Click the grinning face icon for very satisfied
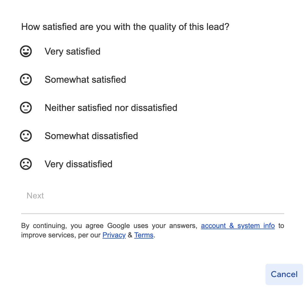Image resolution: width=306 pixels, height=287 pixels. (26, 51)
